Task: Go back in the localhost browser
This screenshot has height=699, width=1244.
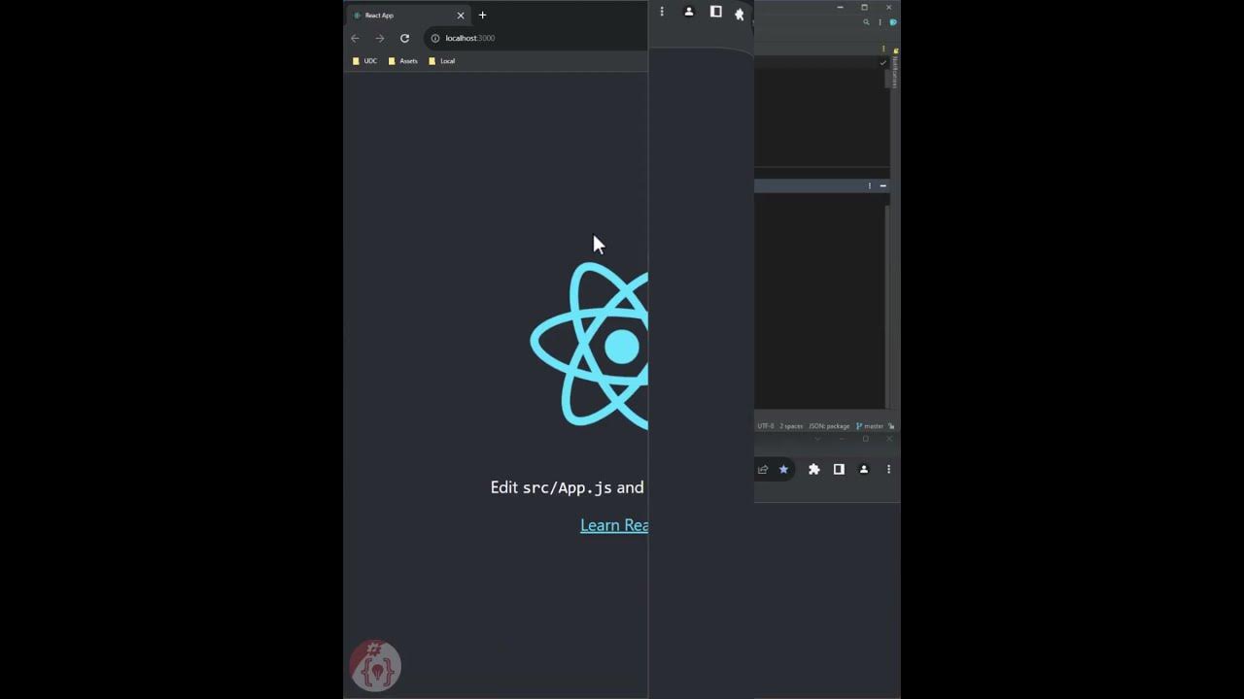Action: click(x=355, y=38)
